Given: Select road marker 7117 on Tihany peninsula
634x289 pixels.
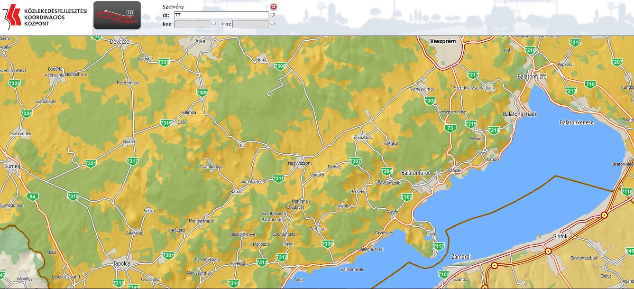Looking at the screenshot, I should pyautogui.click(x=439, y=246).
